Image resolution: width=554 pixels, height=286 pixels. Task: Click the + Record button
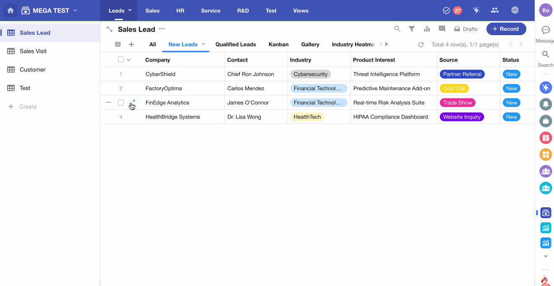point(506,29)
